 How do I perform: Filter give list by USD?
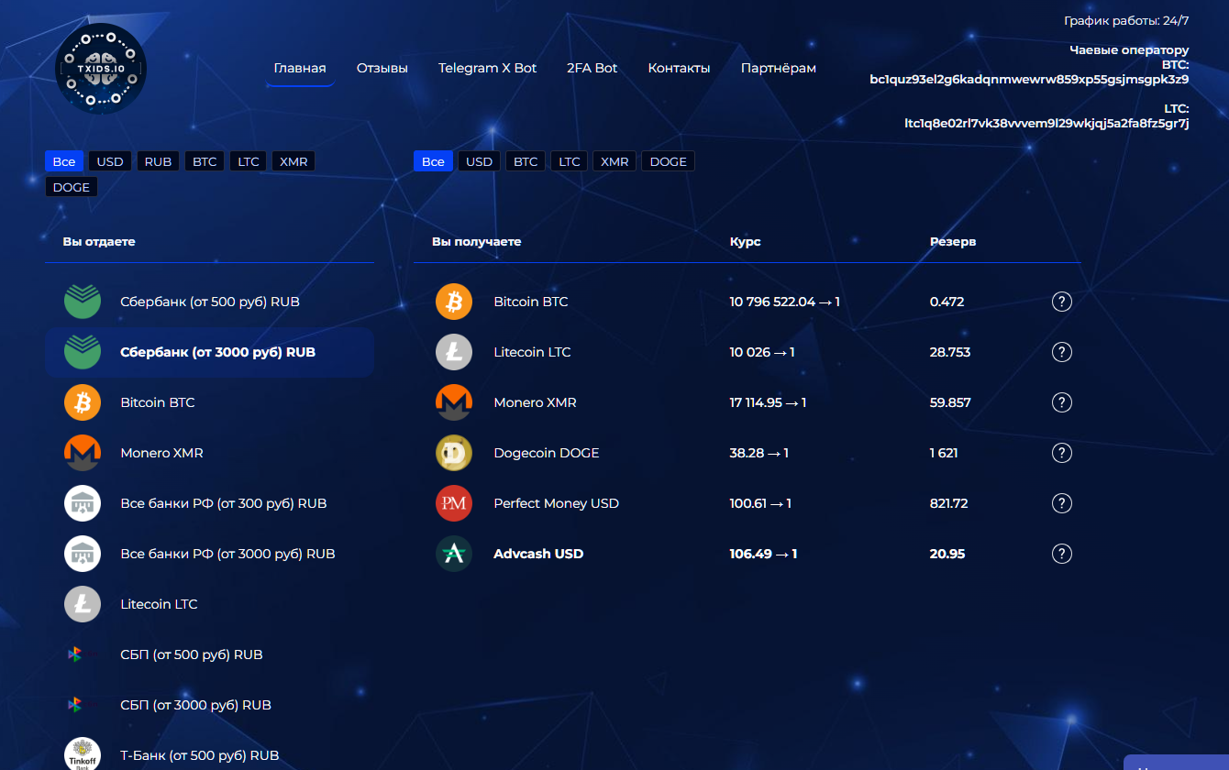pyautogui.click(x=110, y=161)
